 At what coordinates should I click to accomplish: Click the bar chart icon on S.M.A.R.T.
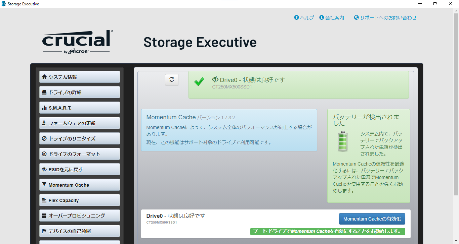coord(44,108)
